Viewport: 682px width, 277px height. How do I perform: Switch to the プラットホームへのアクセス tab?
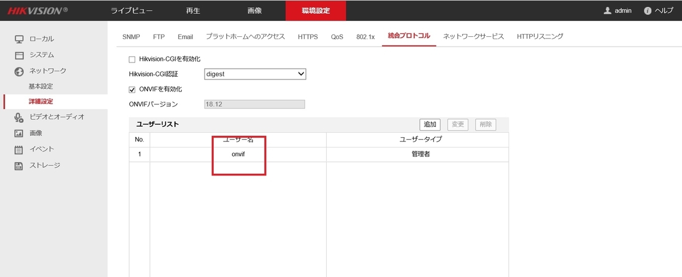tap(246, 36)
